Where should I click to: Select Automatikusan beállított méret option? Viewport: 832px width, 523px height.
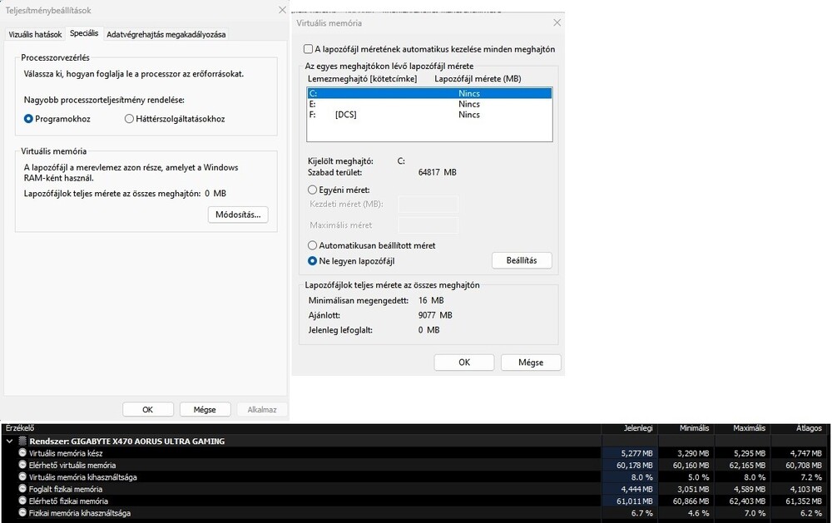coord(313,245)
